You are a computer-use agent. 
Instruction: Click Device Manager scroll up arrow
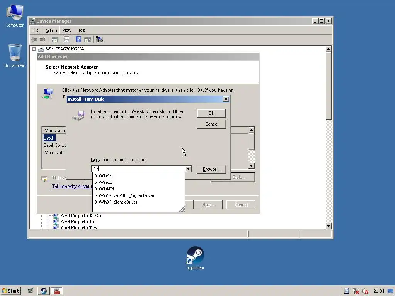click(x=328, y=49)
